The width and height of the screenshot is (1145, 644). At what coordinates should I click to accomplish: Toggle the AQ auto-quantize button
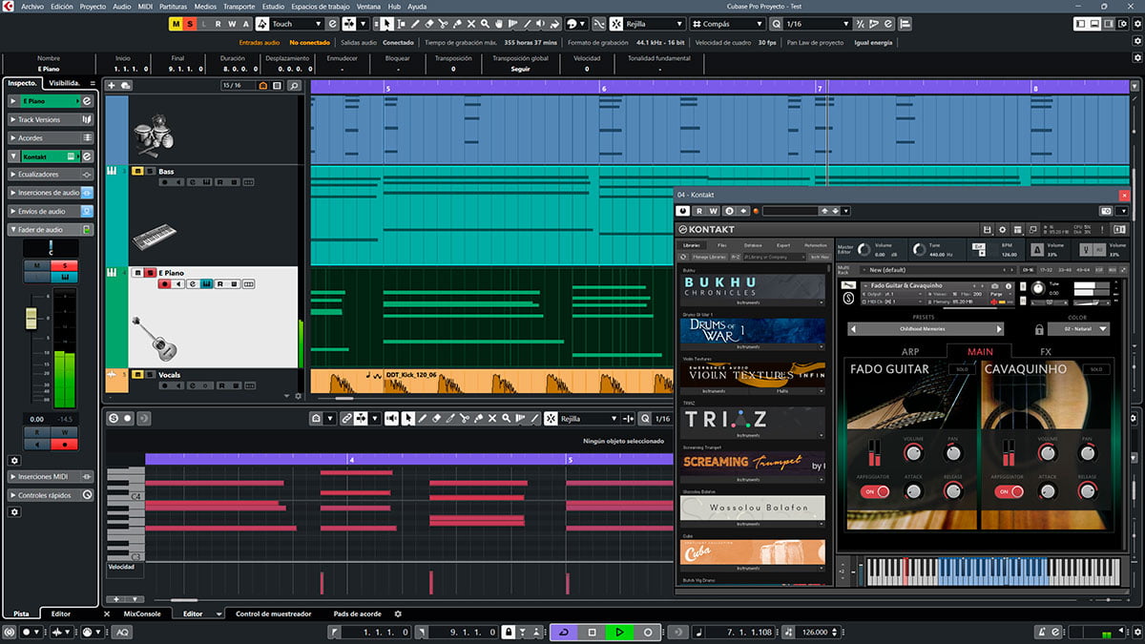tap(123, 632)
